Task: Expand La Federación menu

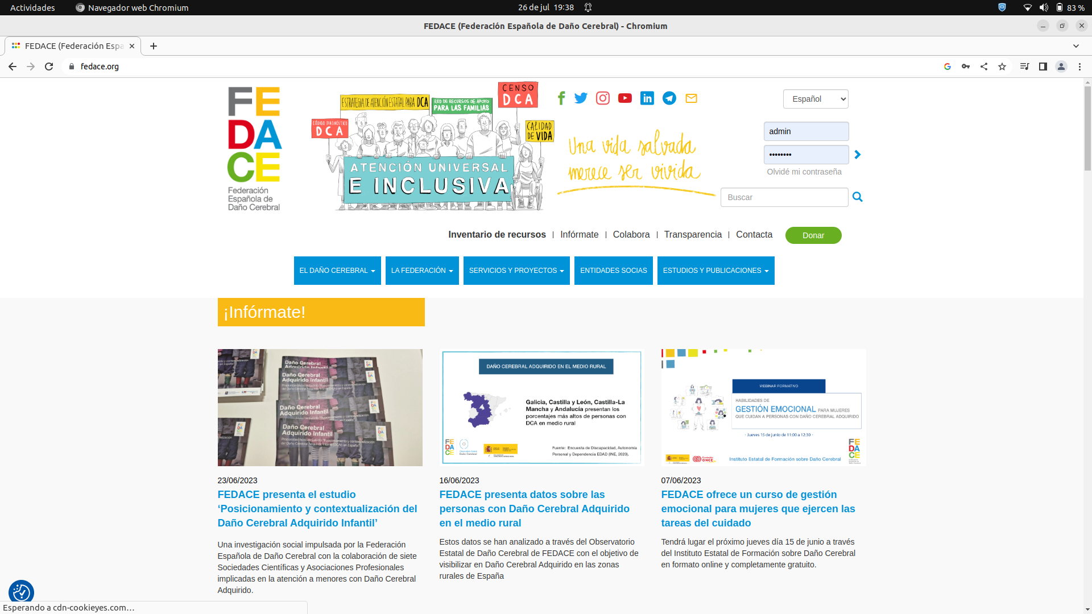Action: [422, 271]
